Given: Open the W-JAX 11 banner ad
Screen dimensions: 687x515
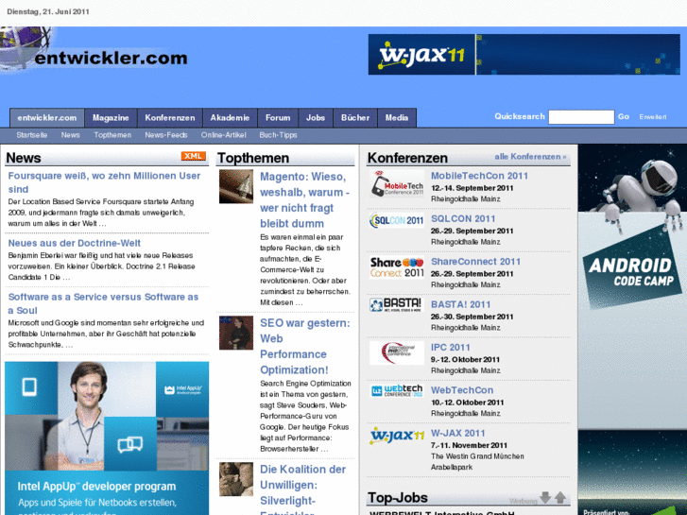Looking at the screenshot, I should [x=524, y=55].
